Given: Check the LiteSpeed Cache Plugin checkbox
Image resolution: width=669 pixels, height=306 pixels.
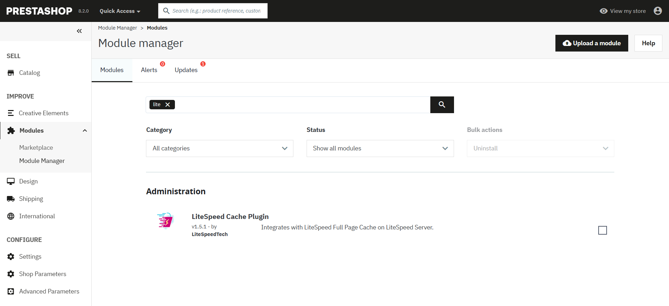Looking at the screenshot, I should click(x=602, y=230).
